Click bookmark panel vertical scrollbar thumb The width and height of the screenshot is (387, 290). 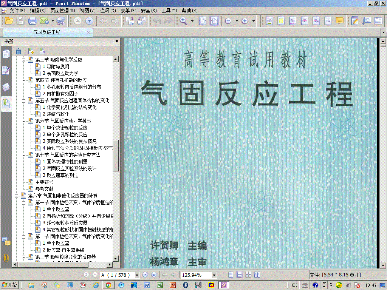(x=116, y=156)
